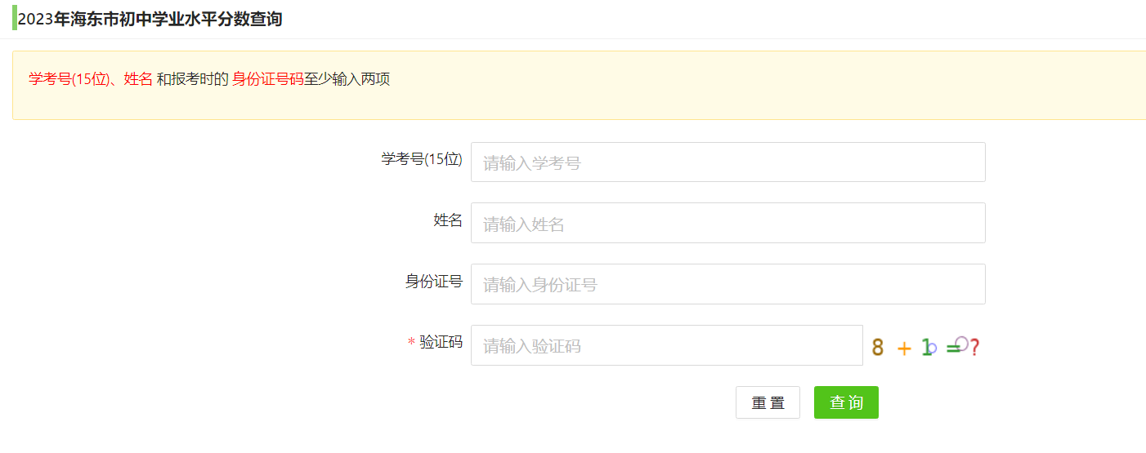
Task: Click the green accent bar beside the page title
Action: tap(15, 18)
